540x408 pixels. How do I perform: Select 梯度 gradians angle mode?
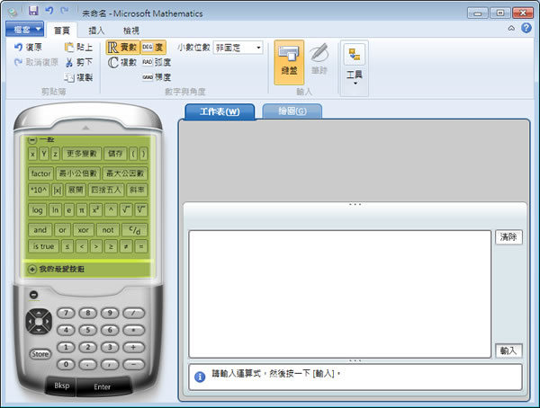[x=157, y=77]
